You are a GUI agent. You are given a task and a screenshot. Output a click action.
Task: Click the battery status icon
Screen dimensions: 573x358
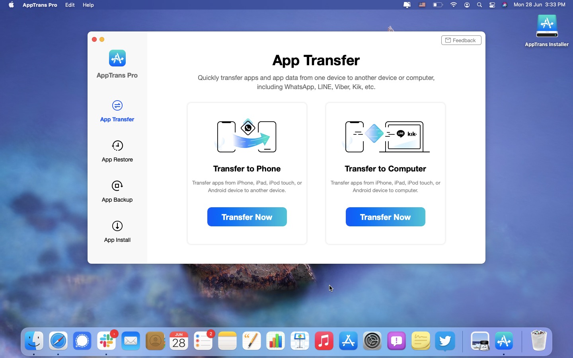(x=438, y=5)
